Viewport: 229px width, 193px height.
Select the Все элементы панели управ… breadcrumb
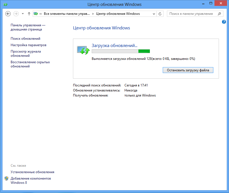coord(67,14)
